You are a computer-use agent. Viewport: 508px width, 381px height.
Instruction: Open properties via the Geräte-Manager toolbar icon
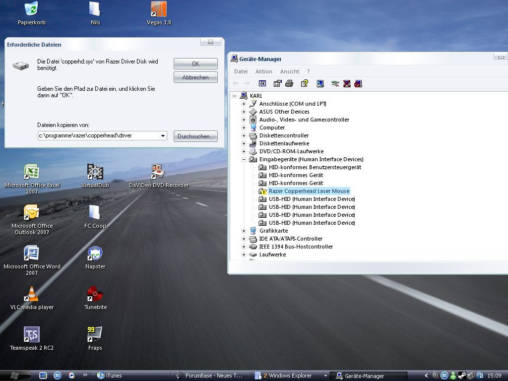tap(277, 83)
